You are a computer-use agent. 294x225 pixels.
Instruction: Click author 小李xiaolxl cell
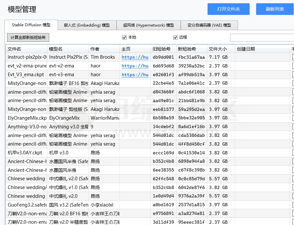click(x=104, y=205)
